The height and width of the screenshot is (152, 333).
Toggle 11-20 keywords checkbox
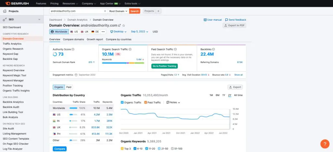[x=147, y=149]
